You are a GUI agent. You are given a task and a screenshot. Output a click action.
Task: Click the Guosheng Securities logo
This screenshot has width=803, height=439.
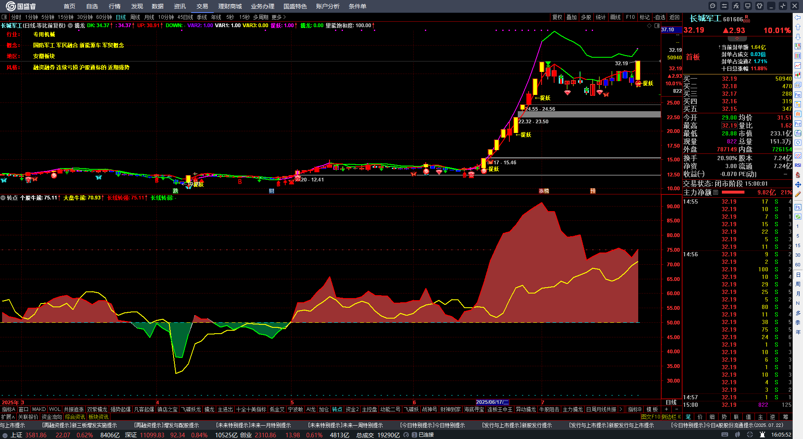pyautogui.click(x=21, y=6)
